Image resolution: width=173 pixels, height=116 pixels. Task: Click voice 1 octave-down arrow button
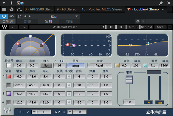click(x=69, y=77)
